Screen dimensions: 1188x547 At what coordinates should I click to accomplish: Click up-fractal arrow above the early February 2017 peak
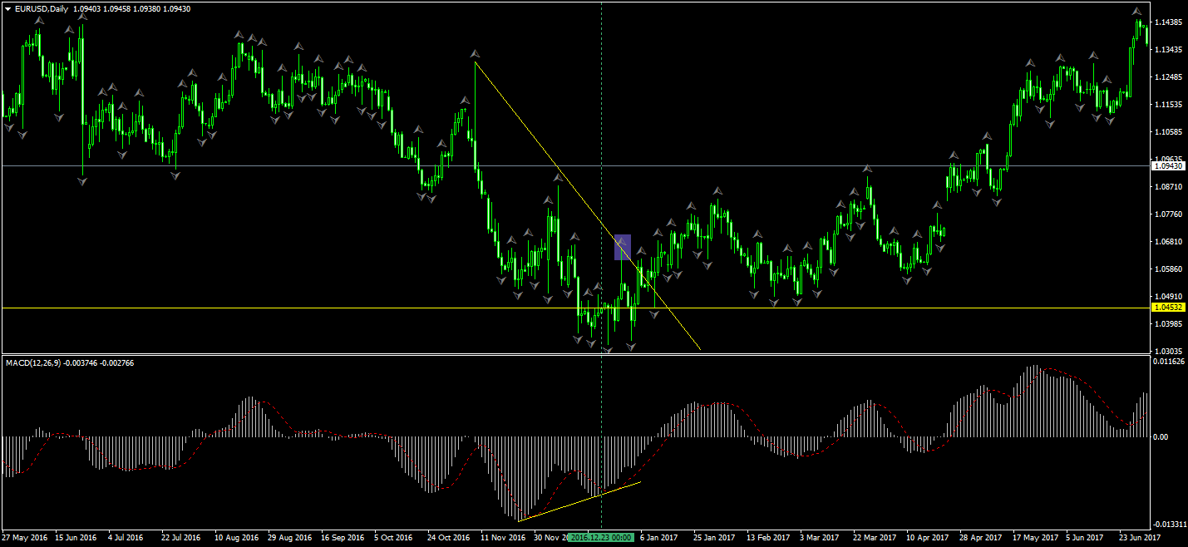point(716,191)
